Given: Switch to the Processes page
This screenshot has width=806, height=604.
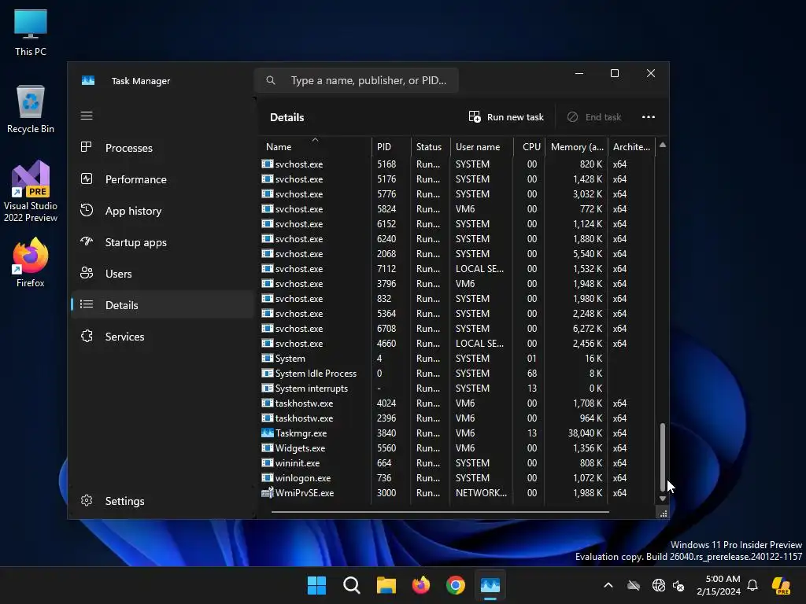Looking at the screenshot, I should [162, 148].
